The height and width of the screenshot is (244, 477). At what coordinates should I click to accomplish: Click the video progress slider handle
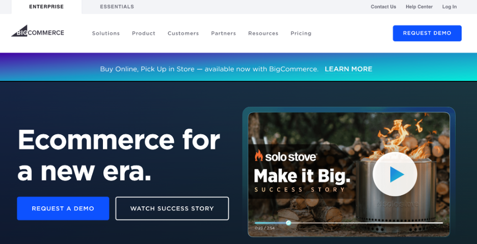click(x=288, y=223)
